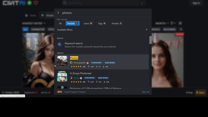Click the BASE MODEL badge on A-Zovya Photoreal
Viewport: 208px width, 117px height.
pos(103,78)
